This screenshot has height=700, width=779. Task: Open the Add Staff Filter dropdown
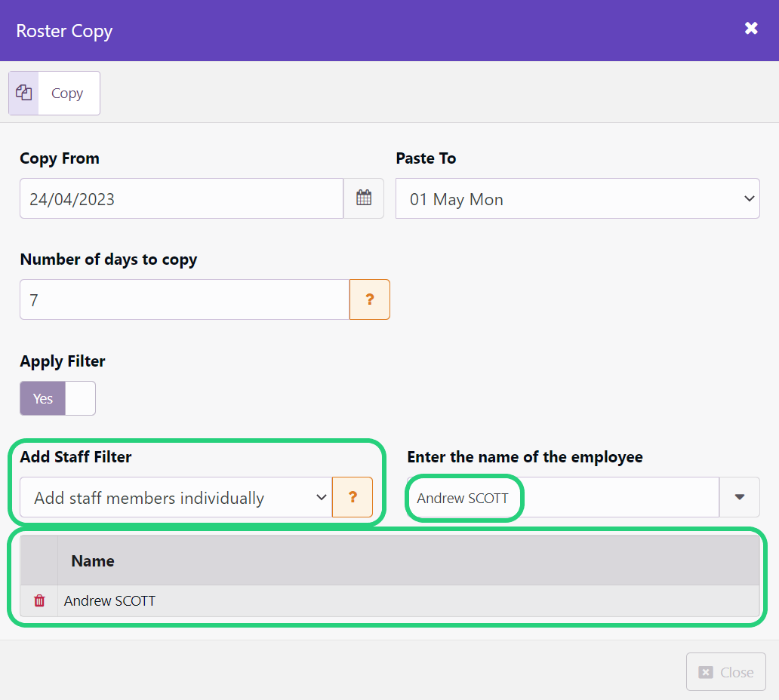coord(176,497)
